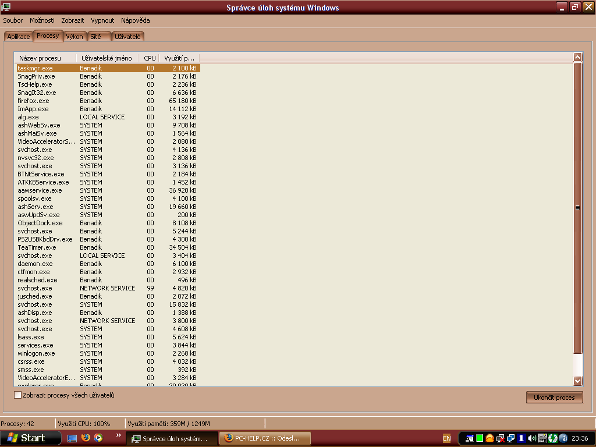Click the process list scrollbar down arrow
This screenshot has height=447, width=596.
pos(578,381)
